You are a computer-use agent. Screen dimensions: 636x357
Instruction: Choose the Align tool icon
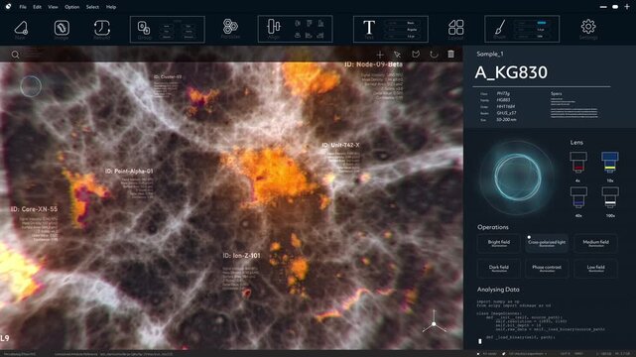click(x=274, y=27)
